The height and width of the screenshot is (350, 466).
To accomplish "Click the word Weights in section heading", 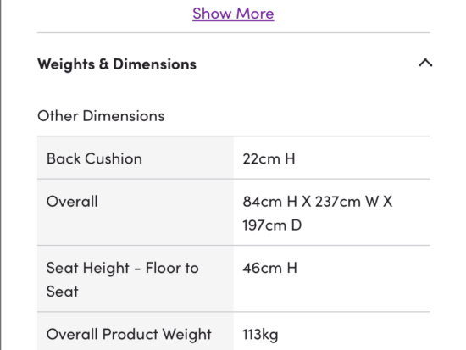I will pyautogui.click(x=66, y=64).
